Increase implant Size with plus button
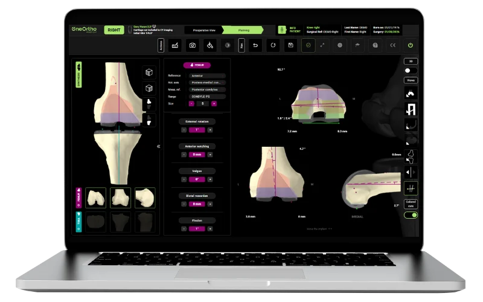 (214, 103)
